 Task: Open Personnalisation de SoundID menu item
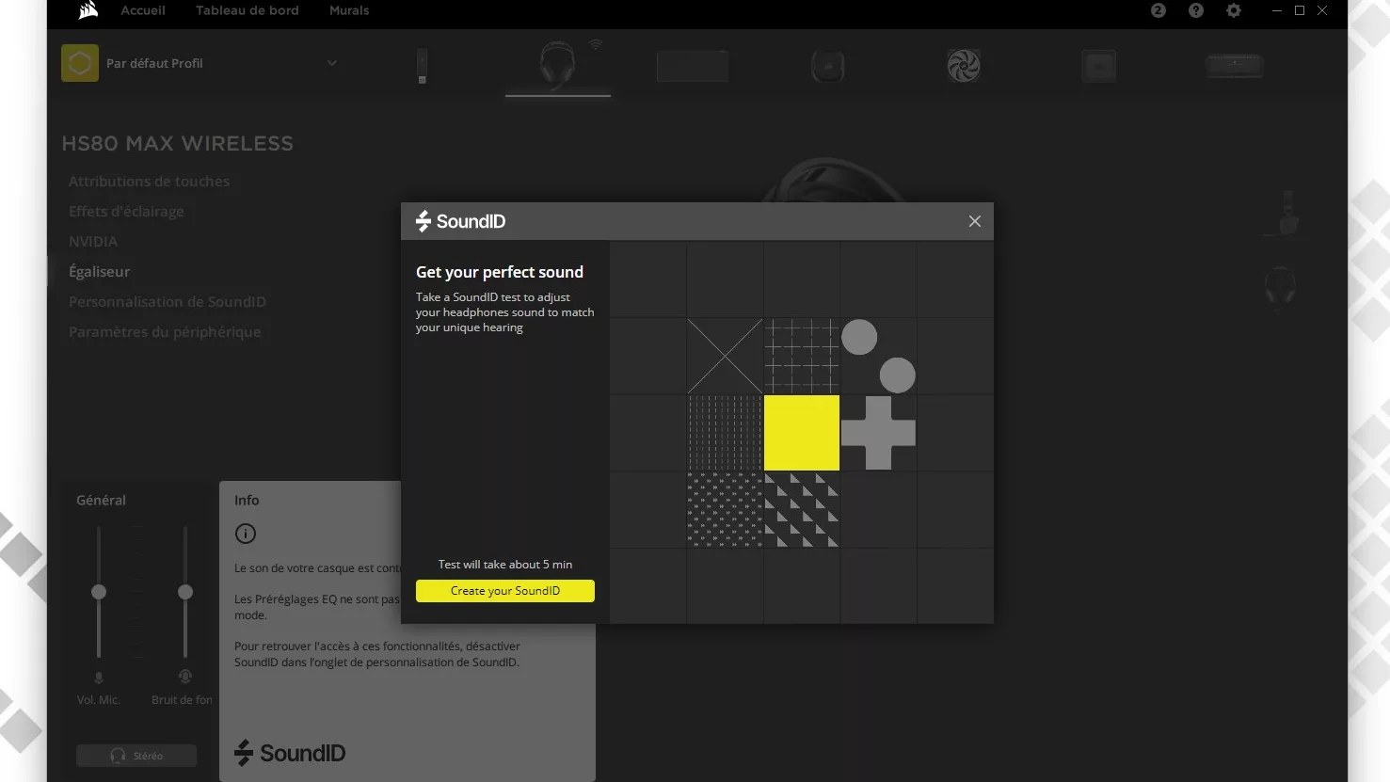(x=167, y=302)
